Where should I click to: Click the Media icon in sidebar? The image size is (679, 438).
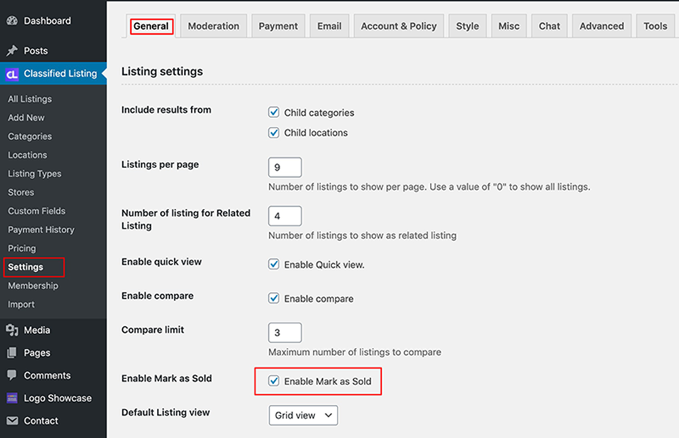point(12,330)
